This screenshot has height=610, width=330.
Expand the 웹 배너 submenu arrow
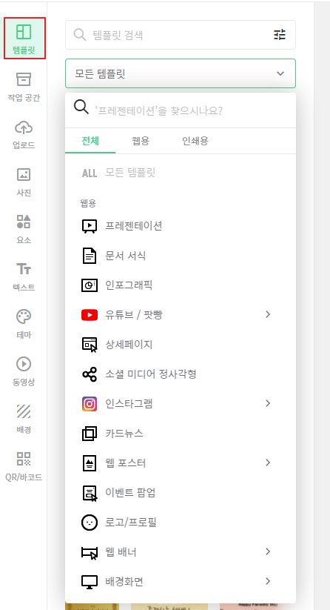point(268,551)
